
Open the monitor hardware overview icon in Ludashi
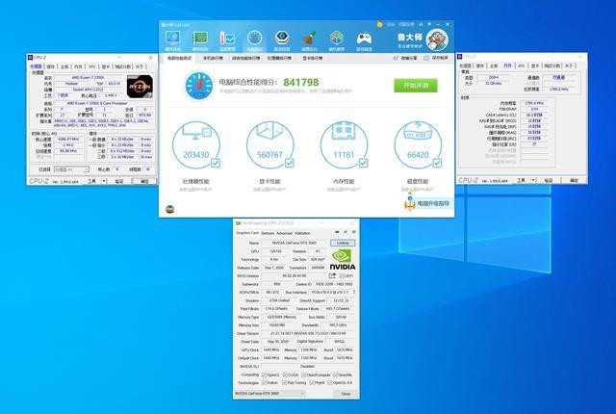click(x=173, y=39)
